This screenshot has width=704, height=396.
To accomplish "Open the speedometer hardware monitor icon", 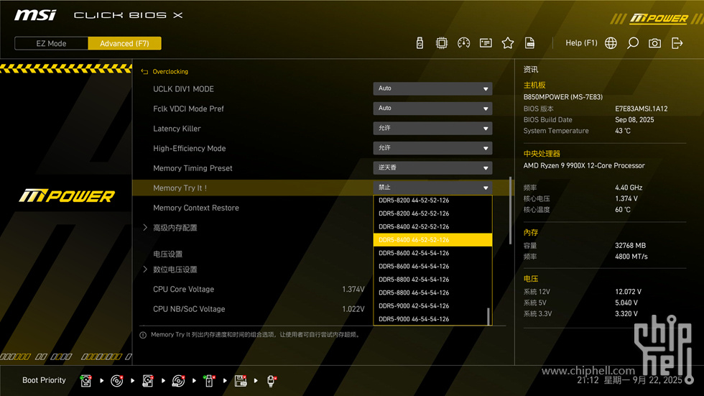I will point(463,43).
